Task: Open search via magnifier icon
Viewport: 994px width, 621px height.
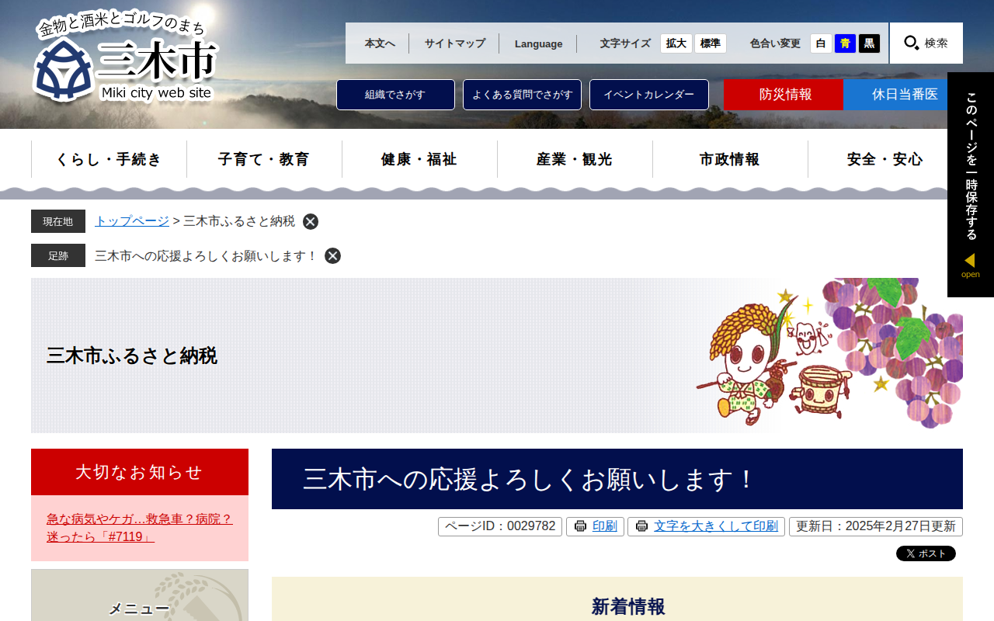Action: [926, 43]
